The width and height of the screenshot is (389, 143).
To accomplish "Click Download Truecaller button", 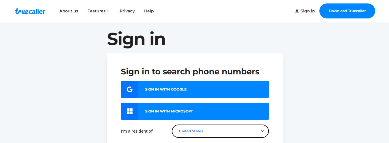I will 347,11.
